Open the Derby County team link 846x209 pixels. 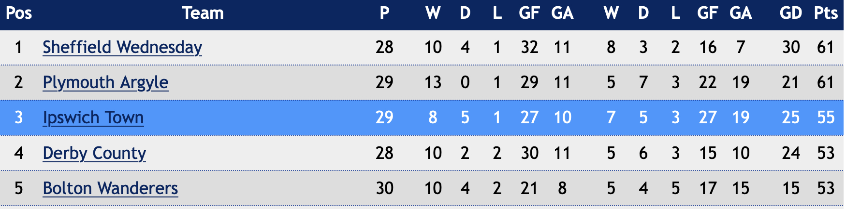click(94, 153)
